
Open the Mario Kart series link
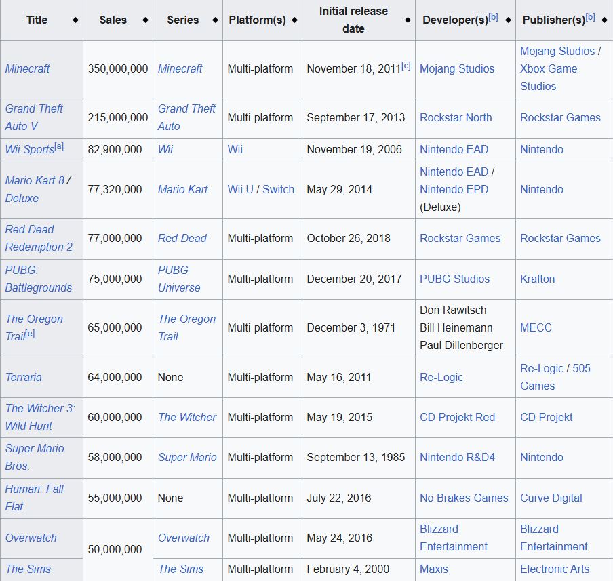[x=182, y=190]
